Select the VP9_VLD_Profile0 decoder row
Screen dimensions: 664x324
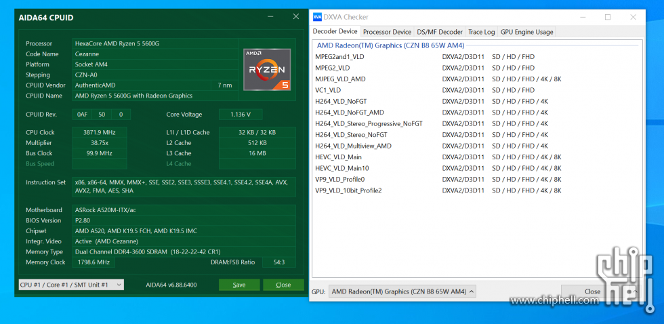438,179
